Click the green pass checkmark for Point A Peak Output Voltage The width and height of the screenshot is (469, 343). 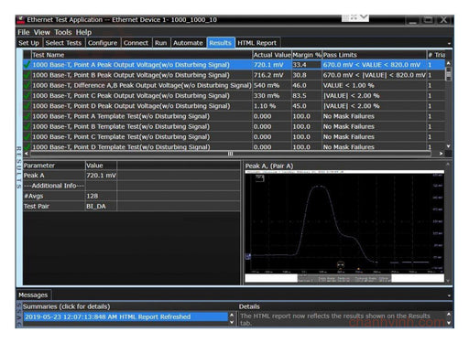pyautogui.click(x=27, y=65)
